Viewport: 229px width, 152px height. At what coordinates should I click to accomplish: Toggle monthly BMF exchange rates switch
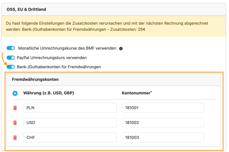(x=11, y=48)
